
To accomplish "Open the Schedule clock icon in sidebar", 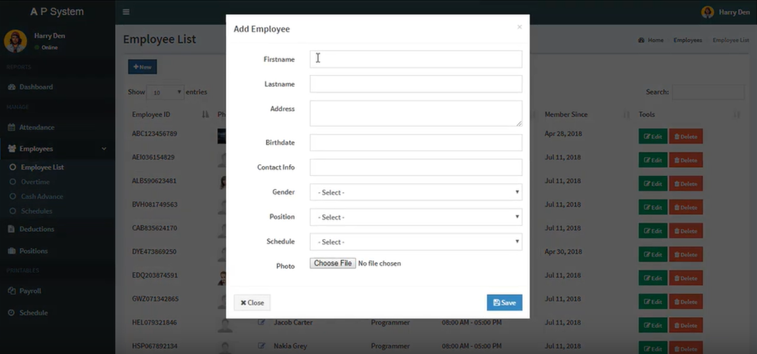I will pos(12,313).
